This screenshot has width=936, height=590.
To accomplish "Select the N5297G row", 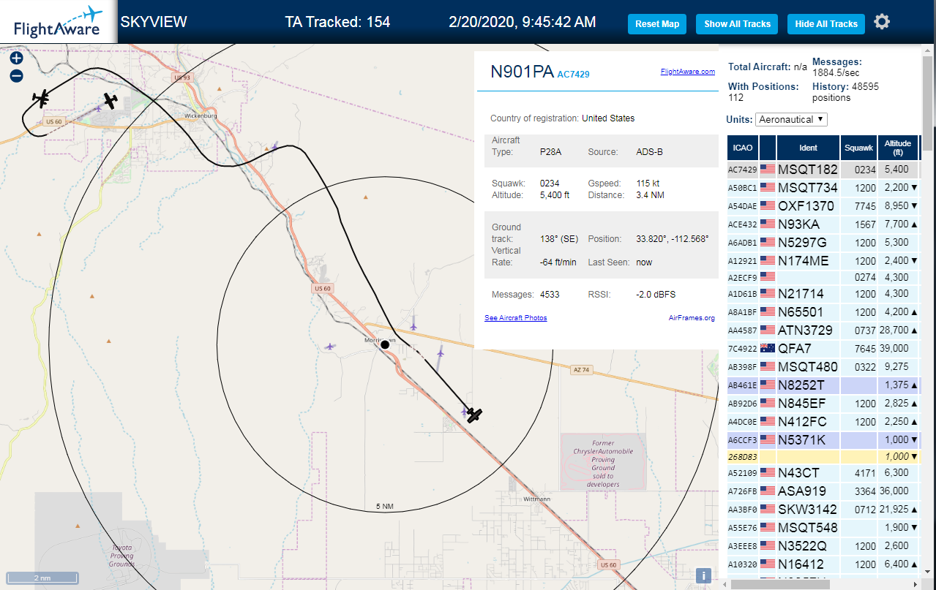I will 823,242.
